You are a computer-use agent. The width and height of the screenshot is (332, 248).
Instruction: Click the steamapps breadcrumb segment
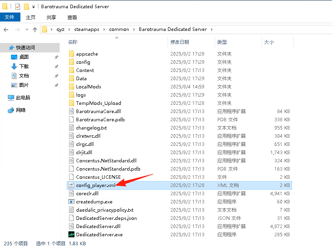[87, 29]
